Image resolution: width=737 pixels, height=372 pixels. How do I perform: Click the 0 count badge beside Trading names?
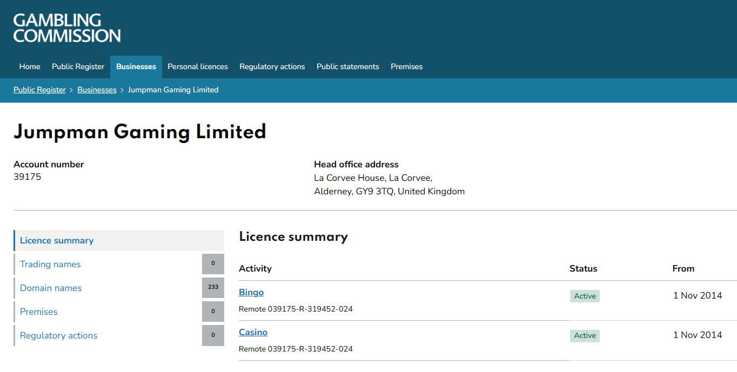tap(213, 264)
